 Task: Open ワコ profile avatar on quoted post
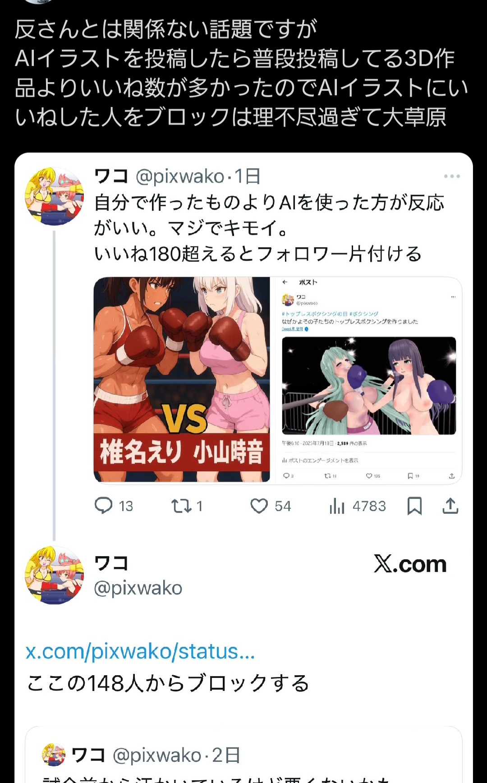54,197
